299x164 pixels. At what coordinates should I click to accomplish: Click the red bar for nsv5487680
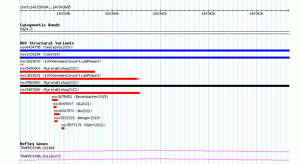click(80, 93)
